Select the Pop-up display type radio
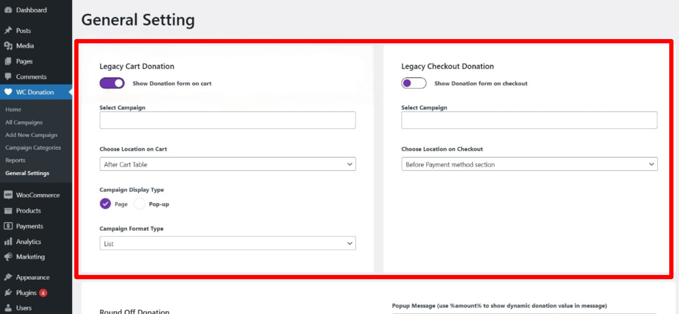Viewport: 679px width, 314px height. coord(139,204)
